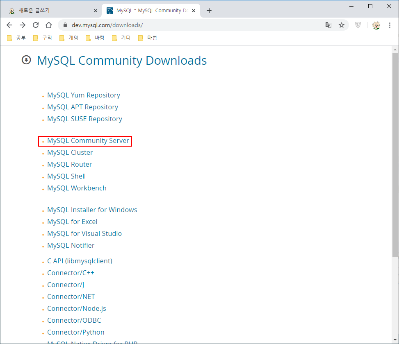Open MySQL Workbench link

coord(77,188)
